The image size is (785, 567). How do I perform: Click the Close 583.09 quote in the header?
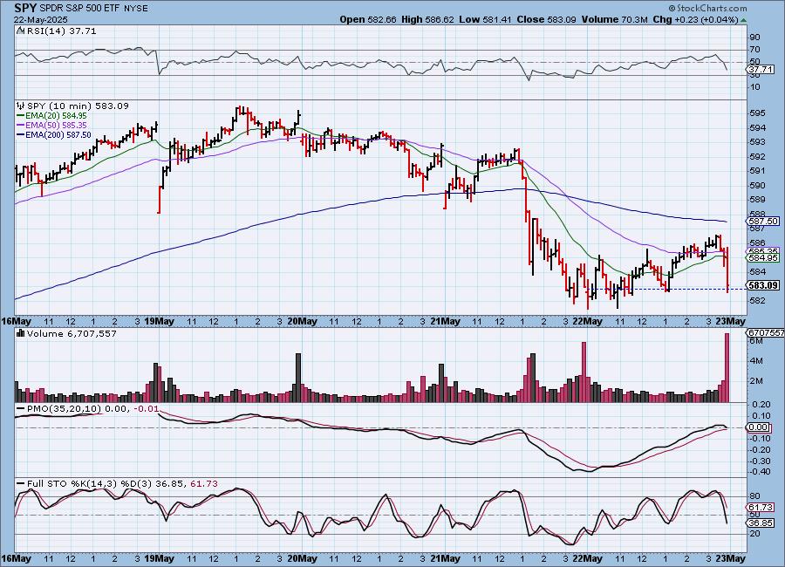[x=546, y=19]
